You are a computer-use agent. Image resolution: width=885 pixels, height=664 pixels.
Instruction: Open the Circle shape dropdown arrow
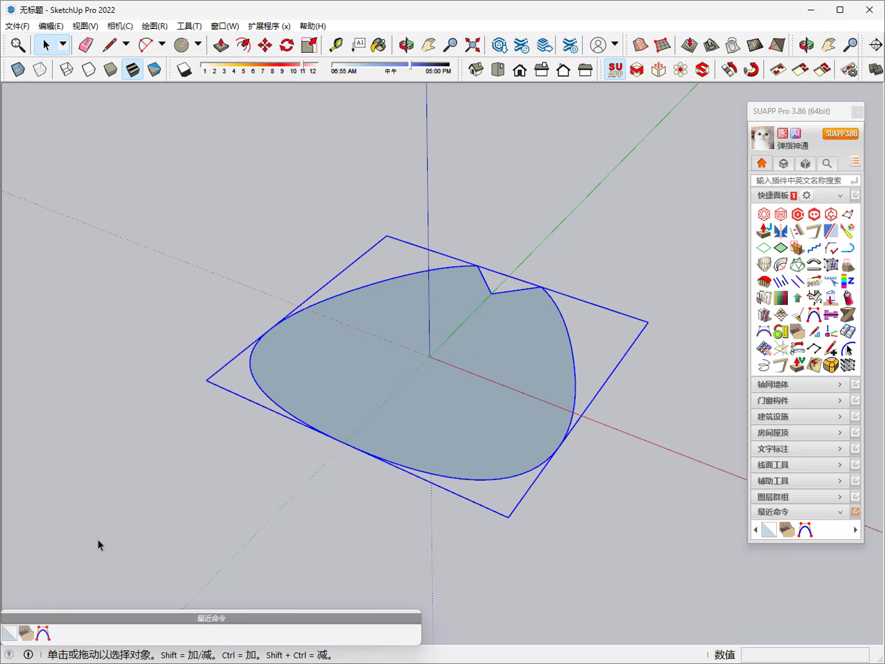(198, 45)
